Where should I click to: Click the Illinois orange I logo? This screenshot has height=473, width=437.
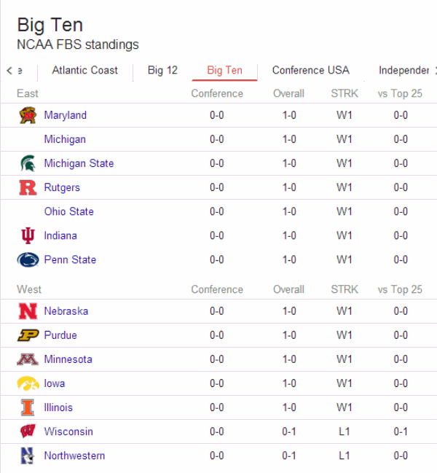[28, 407]
